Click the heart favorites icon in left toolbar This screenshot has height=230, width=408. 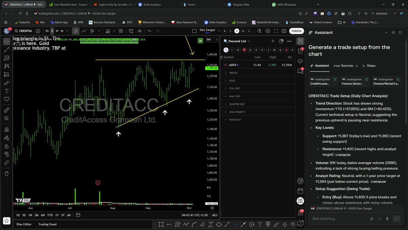(x=6, y=99)
